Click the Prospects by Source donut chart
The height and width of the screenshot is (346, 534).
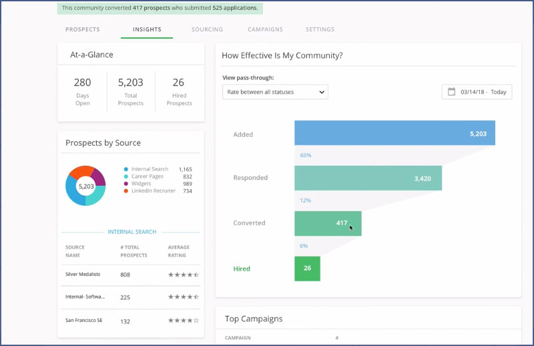(85, 186)
